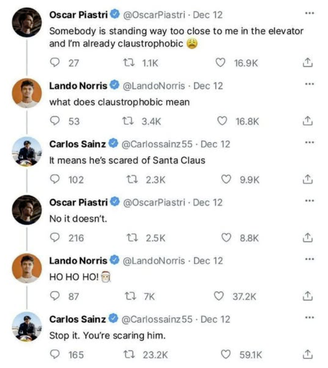Viewport: 328px width, 368px height.
Task: Share Oscar's elevator claustrophobic tweet
Action: coord(307,63)
